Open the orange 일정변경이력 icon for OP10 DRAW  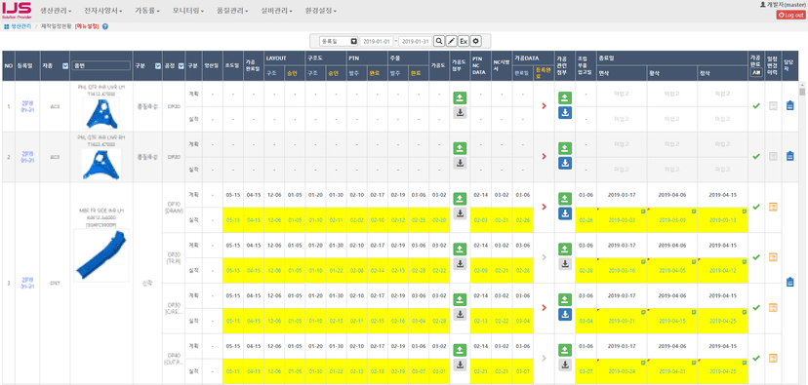coord(773,207)
